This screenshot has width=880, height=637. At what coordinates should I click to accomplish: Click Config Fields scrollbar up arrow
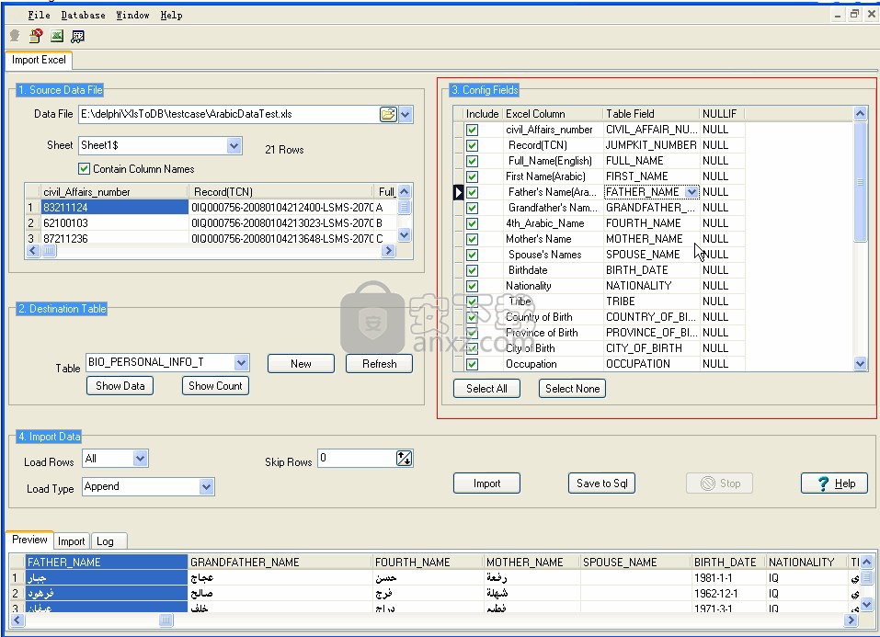861,114
